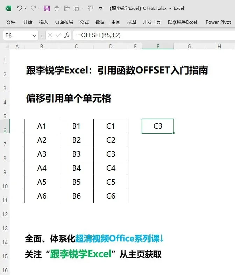Viewport: 235px width, 275px height.
Task: Select column B header
Action: pos(42,47)
